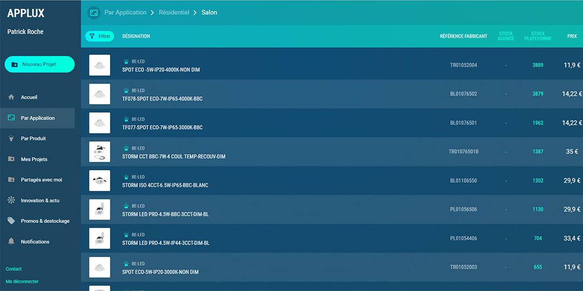Image resolution: width=583 pixels, height=291 pixels.
Task: Open thumbnail of STORM LED PRO BBC-3CCT
Action: click(100, 210)
